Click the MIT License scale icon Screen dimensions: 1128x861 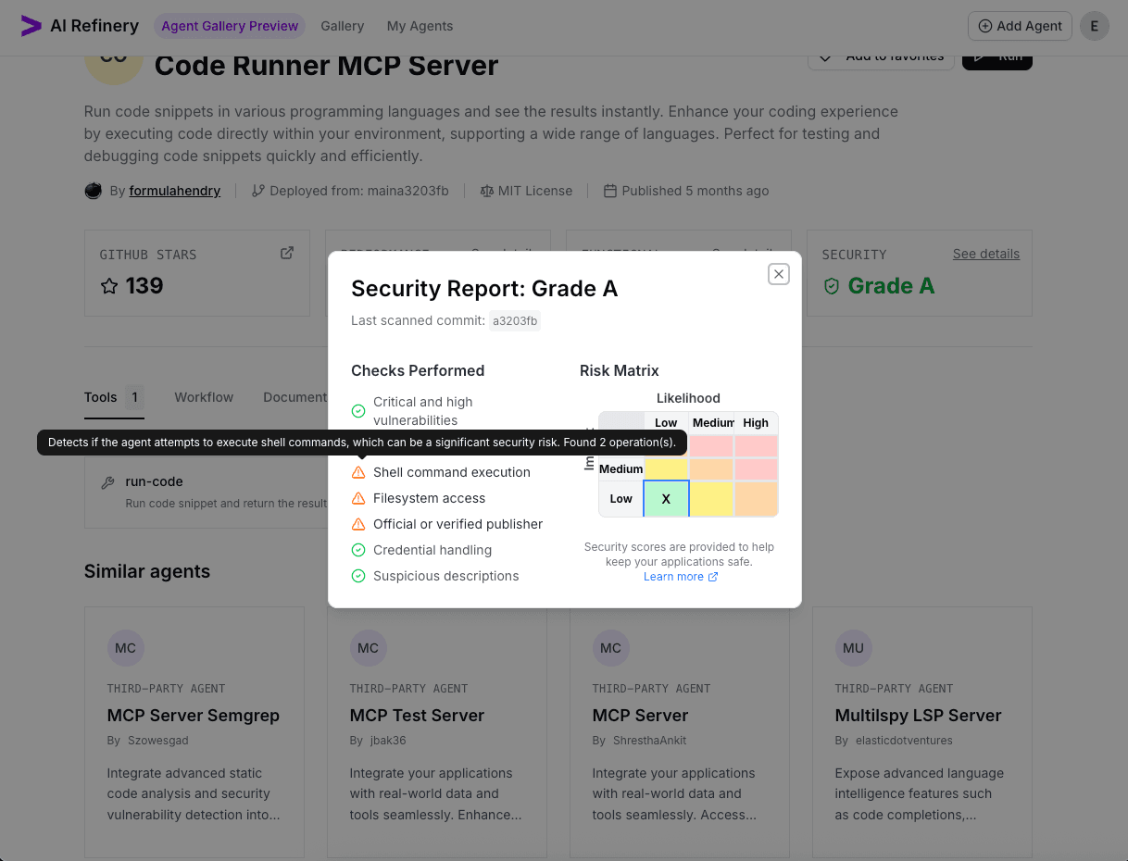point(486,191)
